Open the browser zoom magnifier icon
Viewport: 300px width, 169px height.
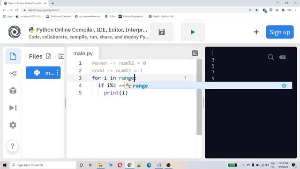click(x=250, y=10)
